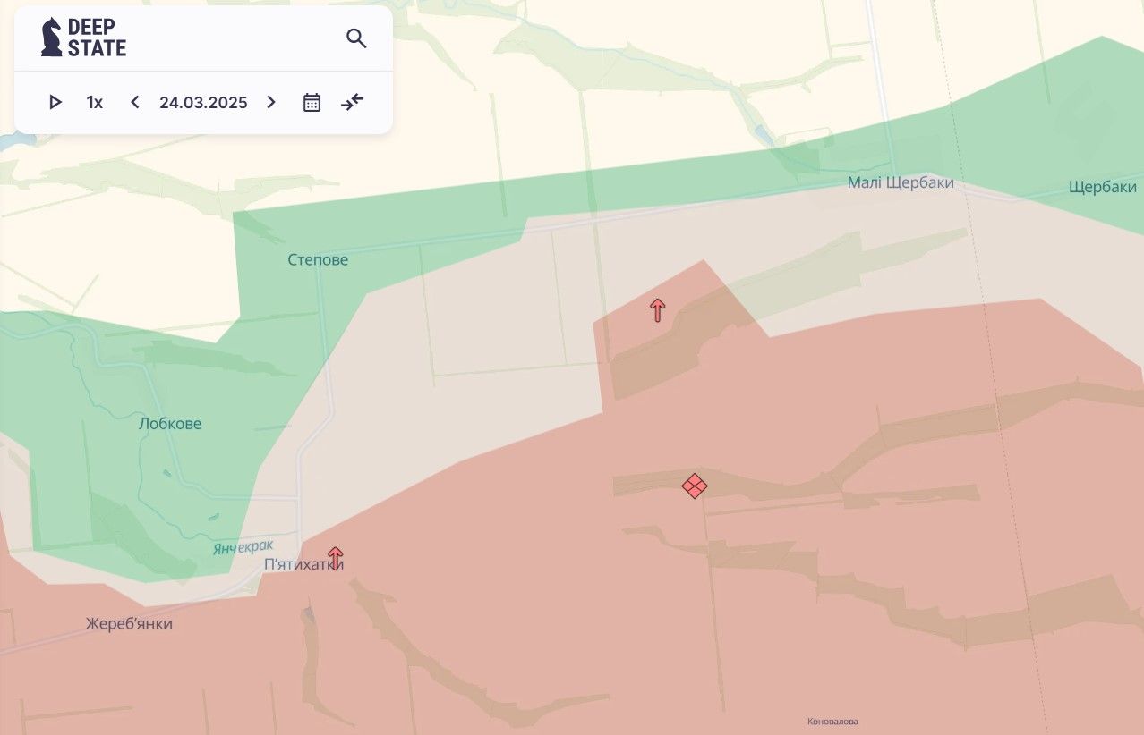Select the Малі Щербаки label
The width and height of the screenshot is (1144, 735).
(x=901, y=183)
